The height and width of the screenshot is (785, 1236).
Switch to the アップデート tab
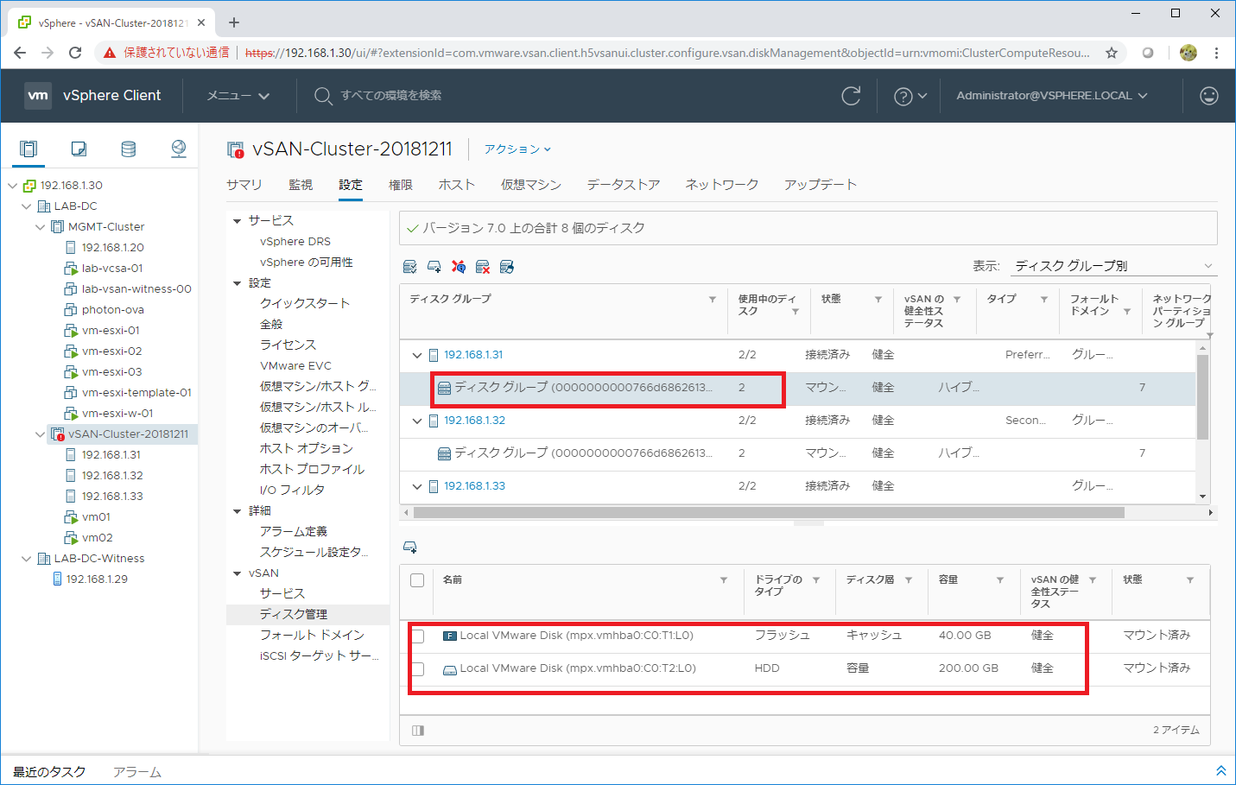821,185
